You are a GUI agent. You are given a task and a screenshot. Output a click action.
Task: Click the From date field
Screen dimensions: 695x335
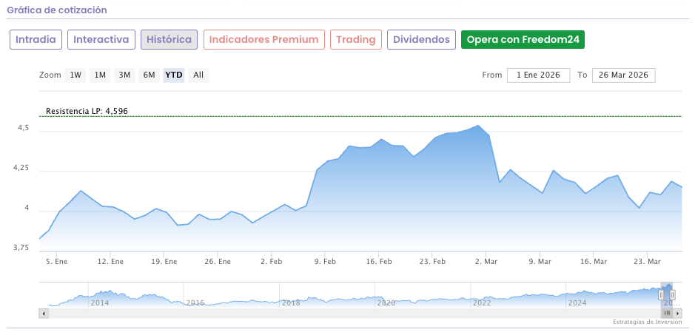click(538, 75)
